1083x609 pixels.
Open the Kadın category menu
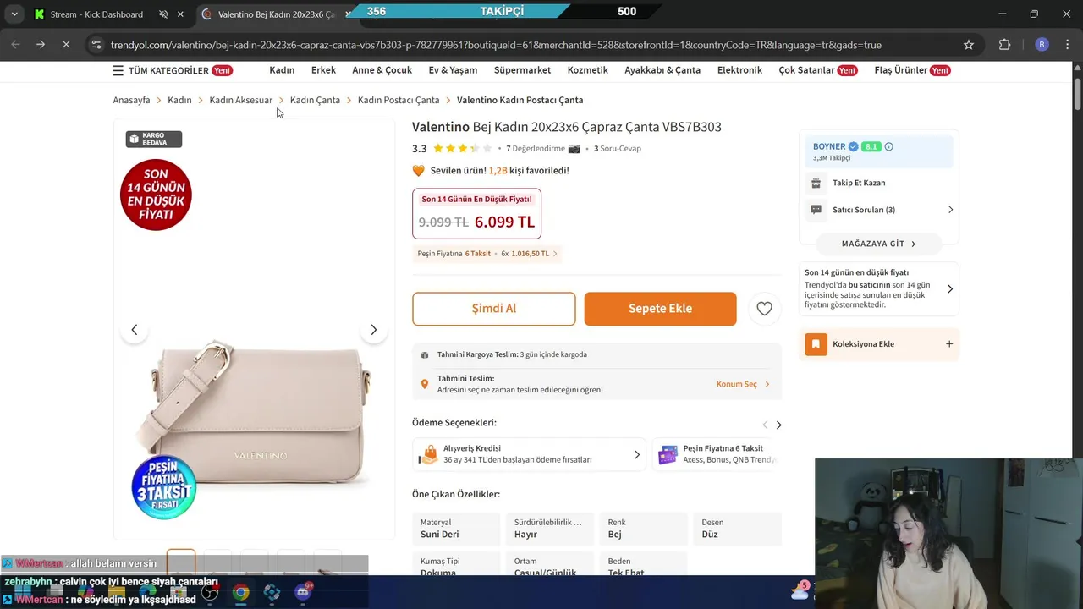coord(282,70)
